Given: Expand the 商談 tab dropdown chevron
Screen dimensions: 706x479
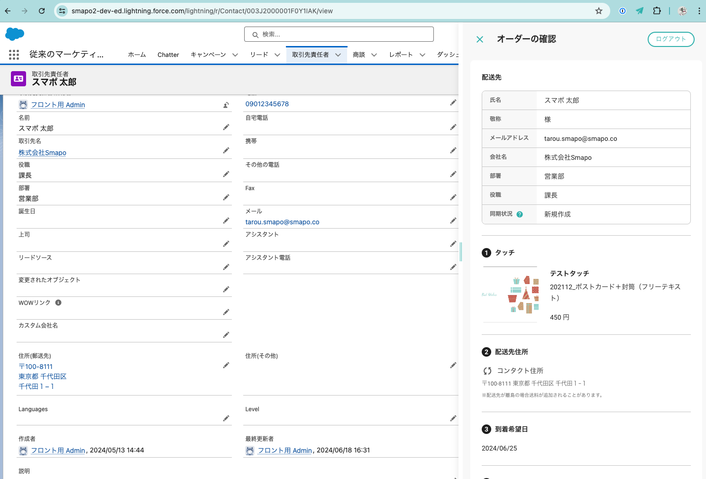Looking at the screenshot, I should (x=374, y=55).
